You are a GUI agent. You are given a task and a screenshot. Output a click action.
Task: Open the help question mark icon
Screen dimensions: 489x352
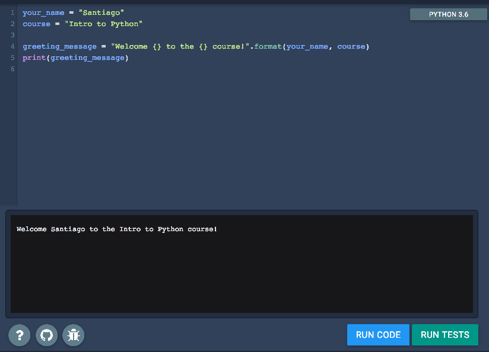(x=20, y=335)
